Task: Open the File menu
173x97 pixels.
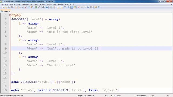Action: pos(2,4)
